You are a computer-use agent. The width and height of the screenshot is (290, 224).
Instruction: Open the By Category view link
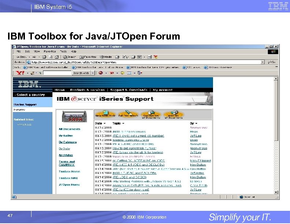(68, 142)
